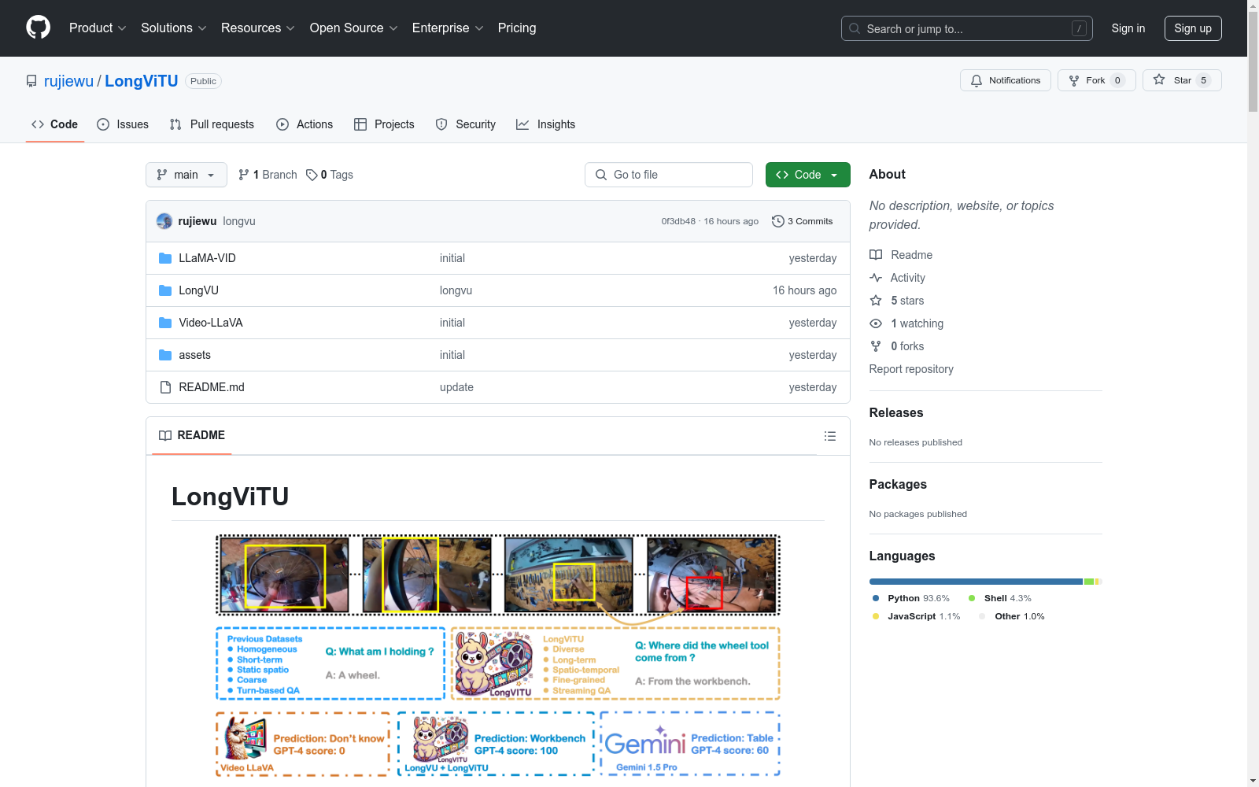Select the README tab heading
The width and height of the screenshot is (1259, 787).
tap(192, 435)
